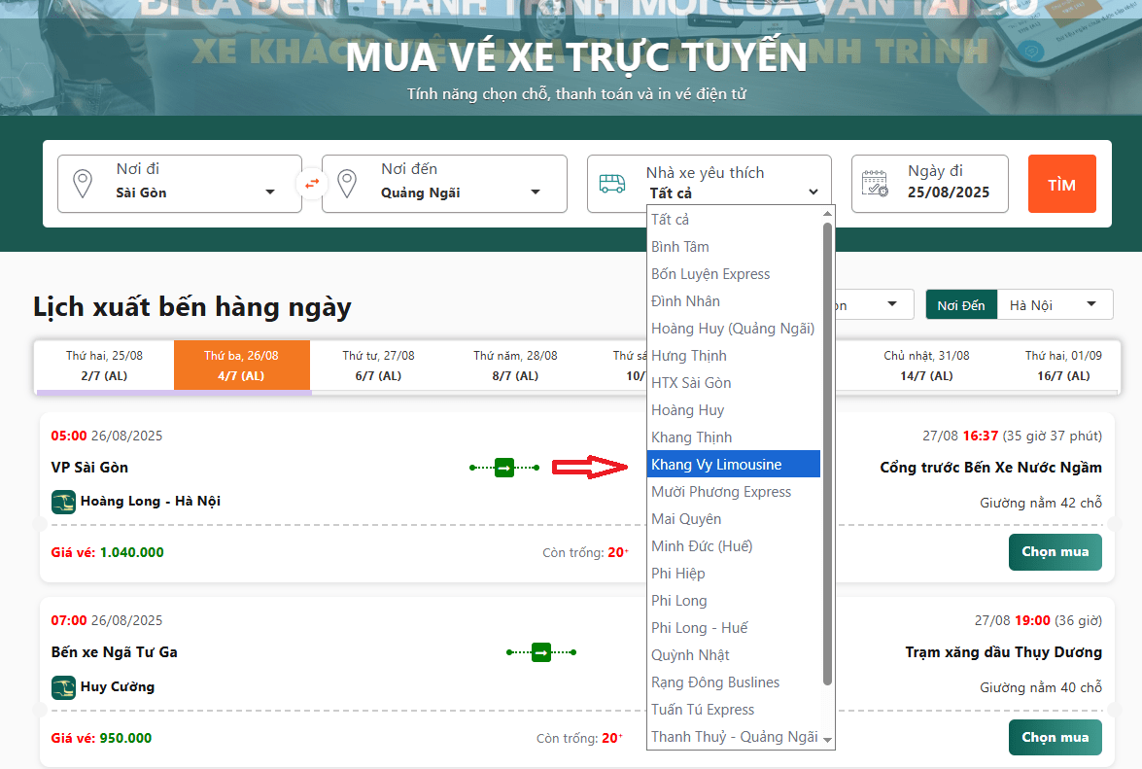1142x769 pixels.
Task: Click the location pin icon for Nơi đến
Action: click(x=347, y=183)
